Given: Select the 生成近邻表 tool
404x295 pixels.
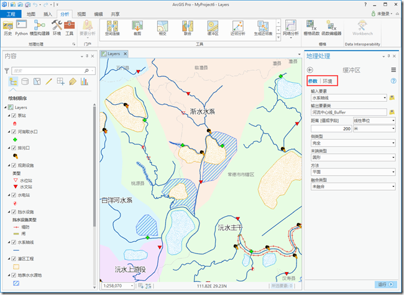Looking at the screenshot, I should (x=263, y=28).
